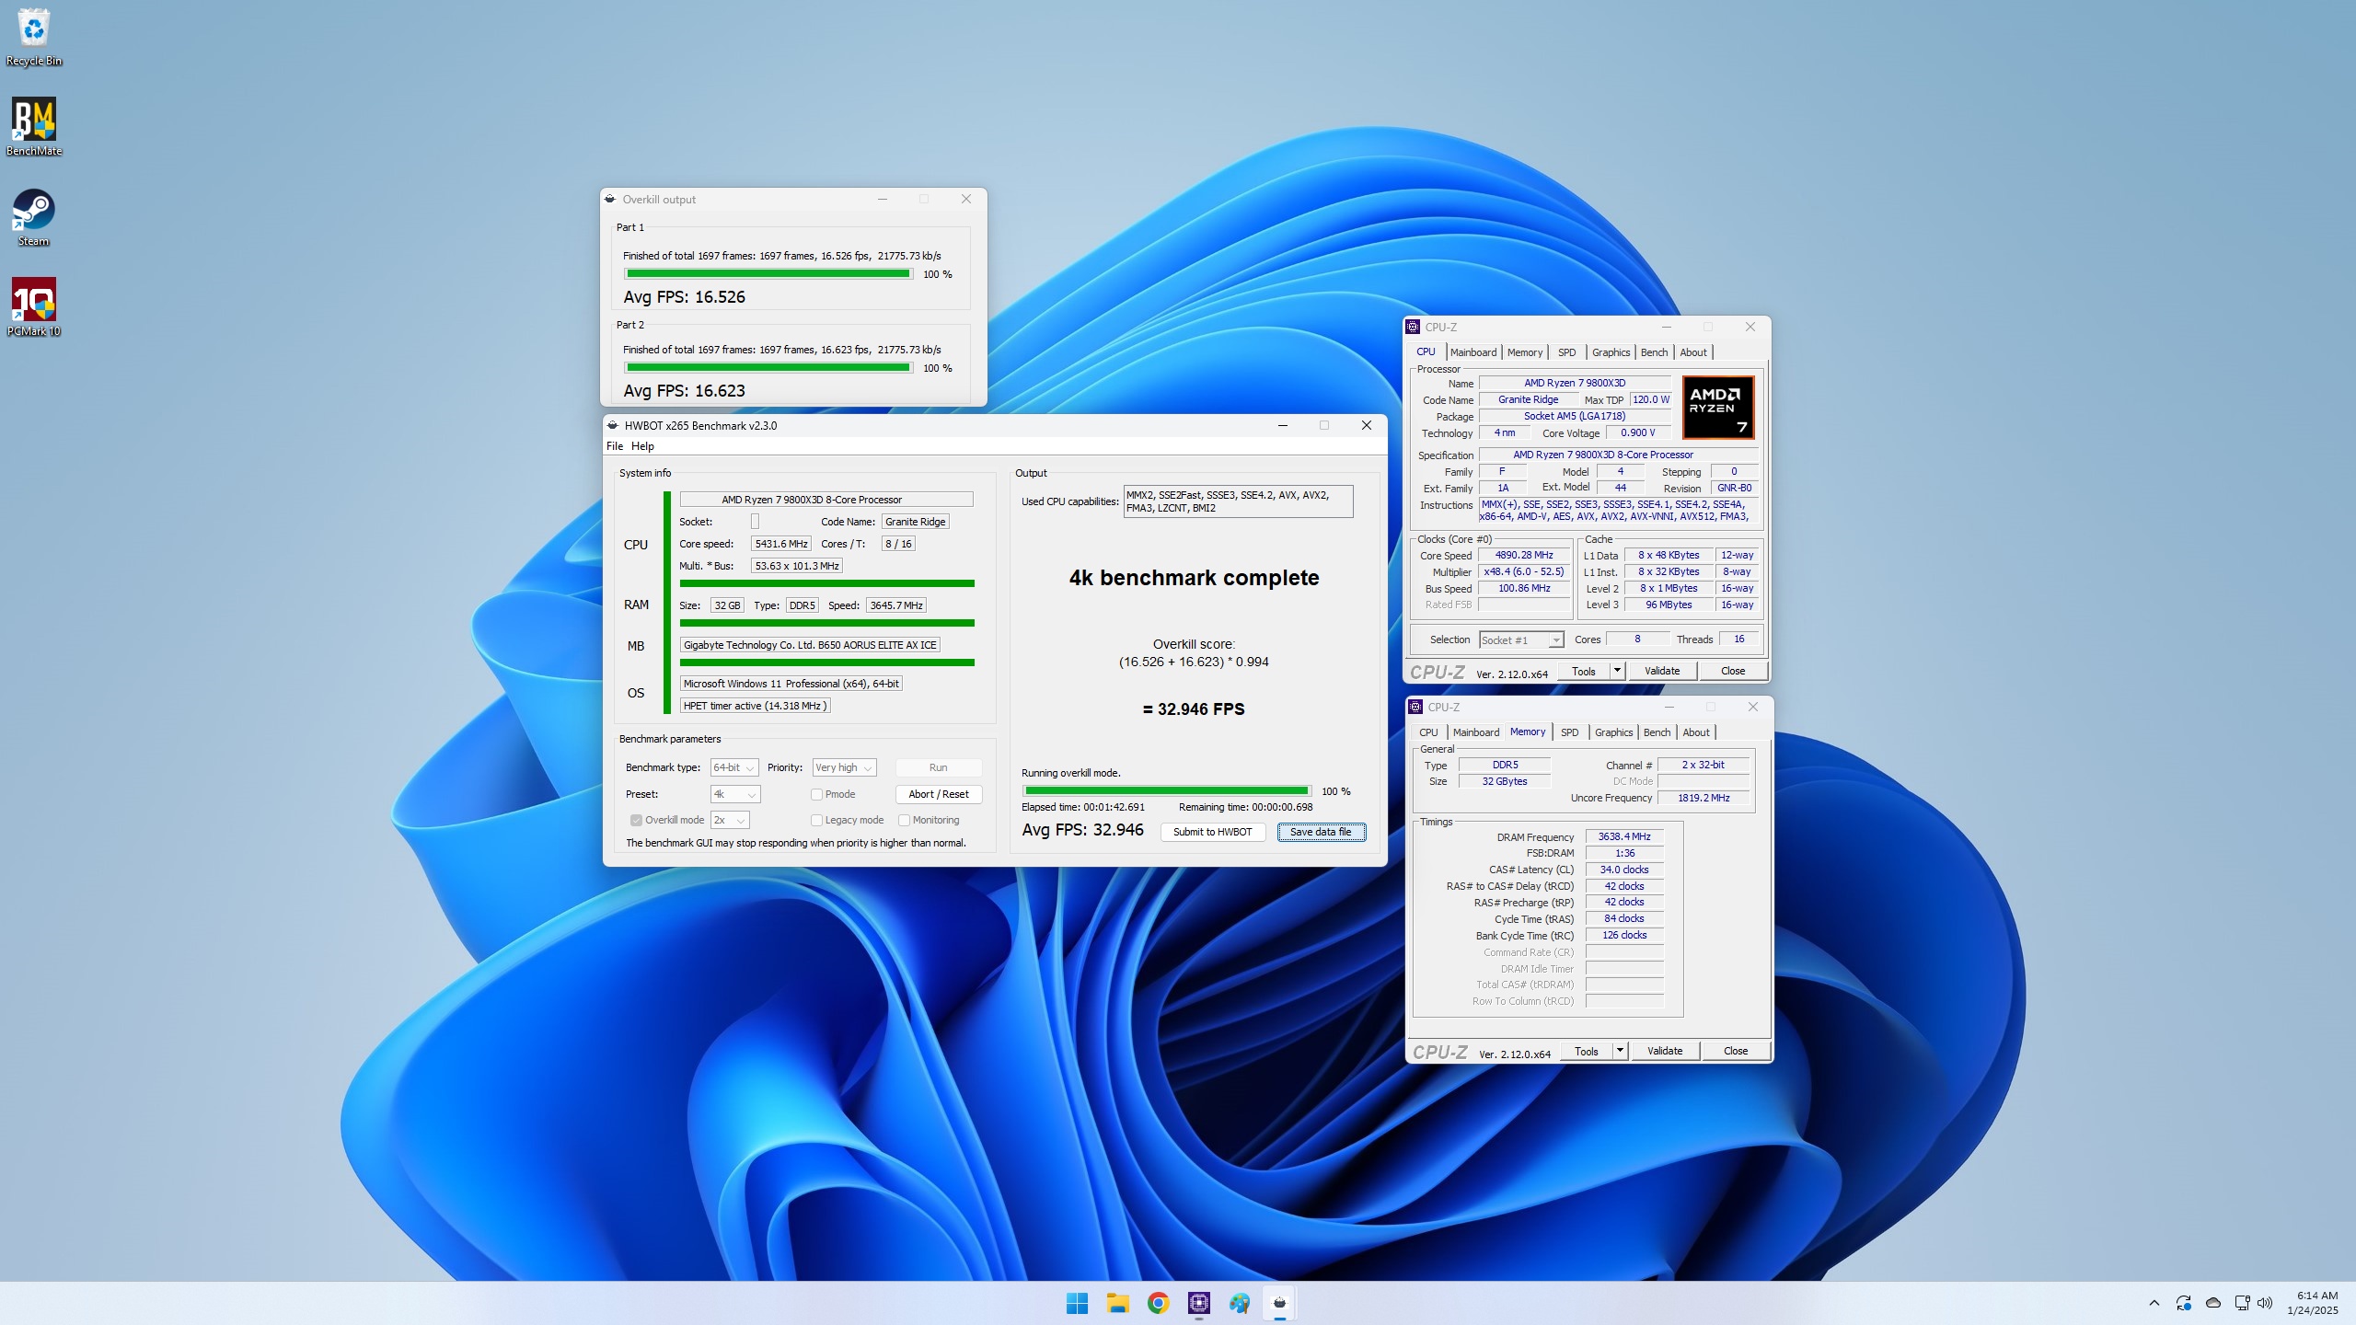Select HWBOT x265 Benchmark taskbar icon
Viewport: 2356px width, 1325px height.
[1279, 1303]
